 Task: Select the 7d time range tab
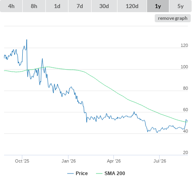tap(80, 6)
